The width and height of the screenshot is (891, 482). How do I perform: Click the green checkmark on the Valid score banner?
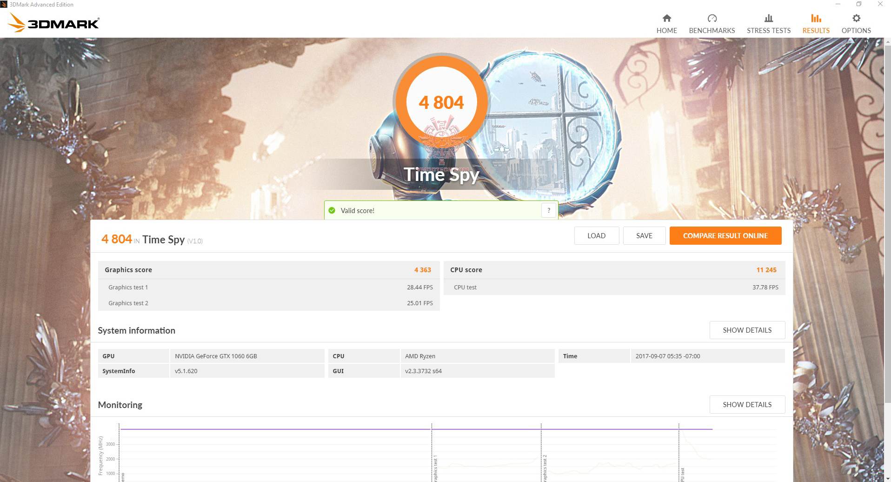pyautogui.click(x=332, y=210)
